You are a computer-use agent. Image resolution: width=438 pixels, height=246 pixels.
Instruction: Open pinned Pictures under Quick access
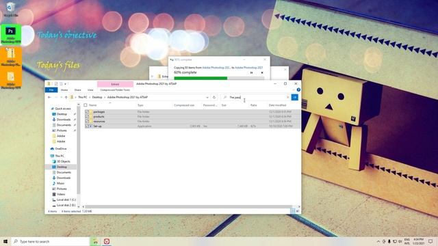point(62,131)
